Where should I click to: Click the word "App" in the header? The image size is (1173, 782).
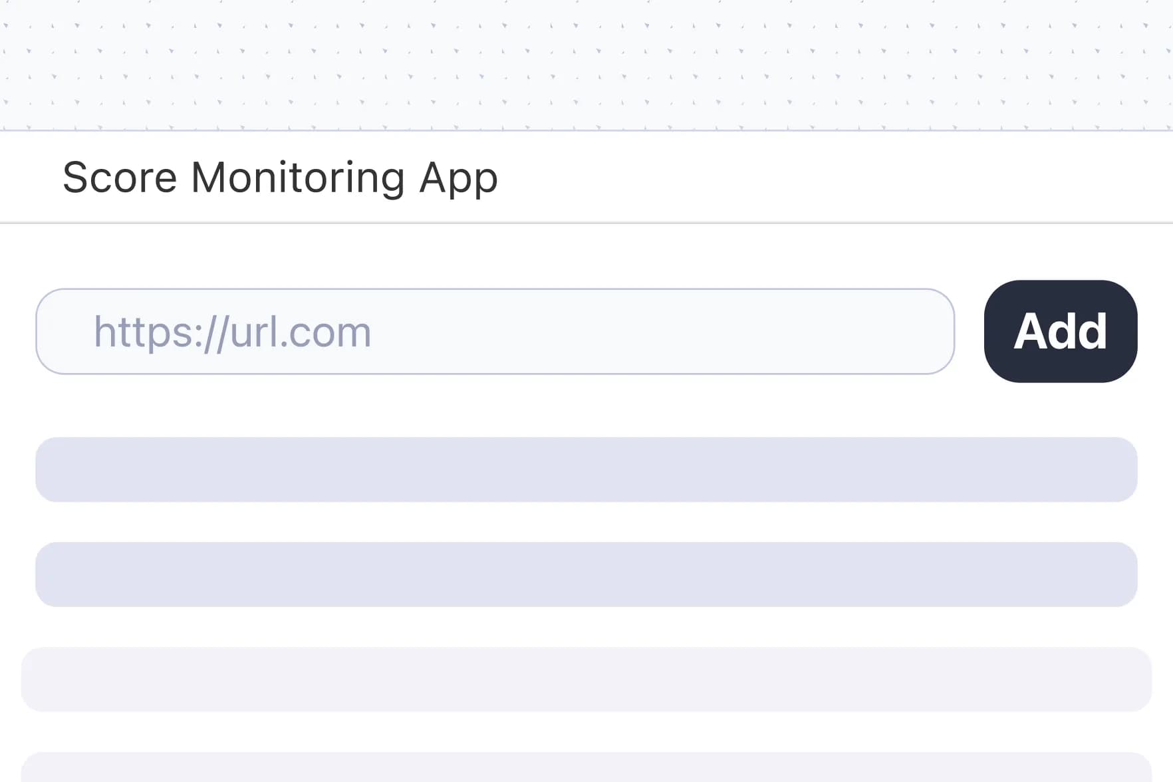[x=458, y=178]
